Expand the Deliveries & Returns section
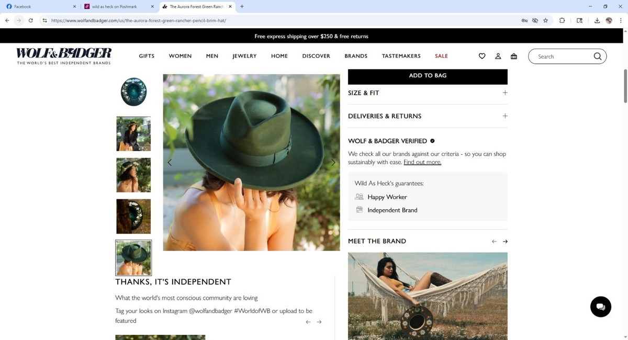The height and width of the screenshot is (340, 628). click(428, 116)
